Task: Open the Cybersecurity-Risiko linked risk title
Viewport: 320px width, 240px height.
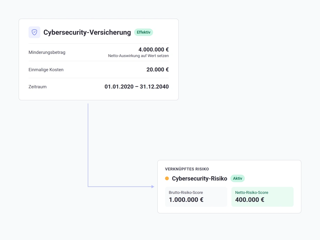Action: (199, 178)
